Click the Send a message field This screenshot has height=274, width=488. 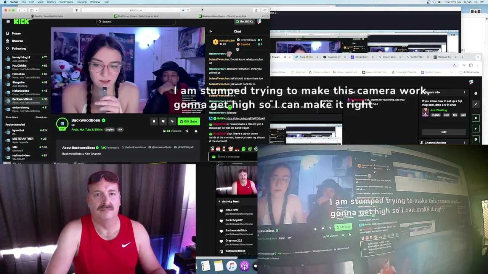[x=233, y=156]
